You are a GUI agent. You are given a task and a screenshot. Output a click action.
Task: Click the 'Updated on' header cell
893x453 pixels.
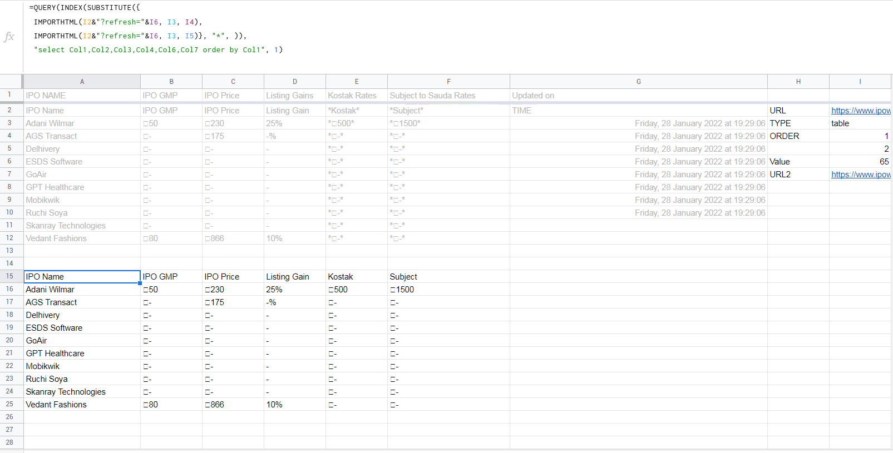639,96
